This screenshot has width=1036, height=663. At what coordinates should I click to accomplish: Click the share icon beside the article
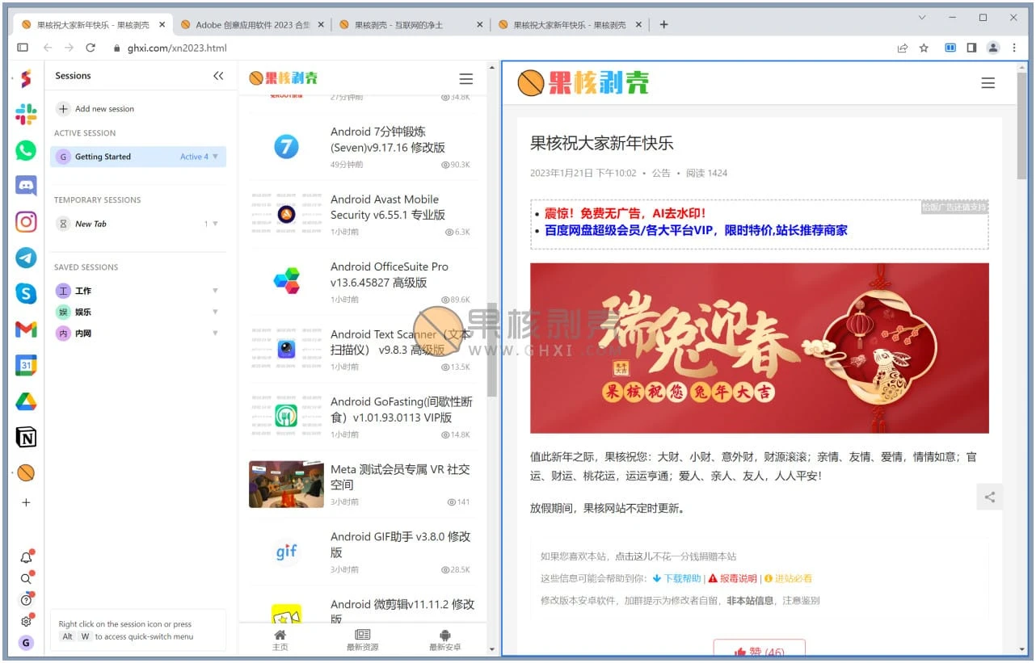(x=989, y=497)
